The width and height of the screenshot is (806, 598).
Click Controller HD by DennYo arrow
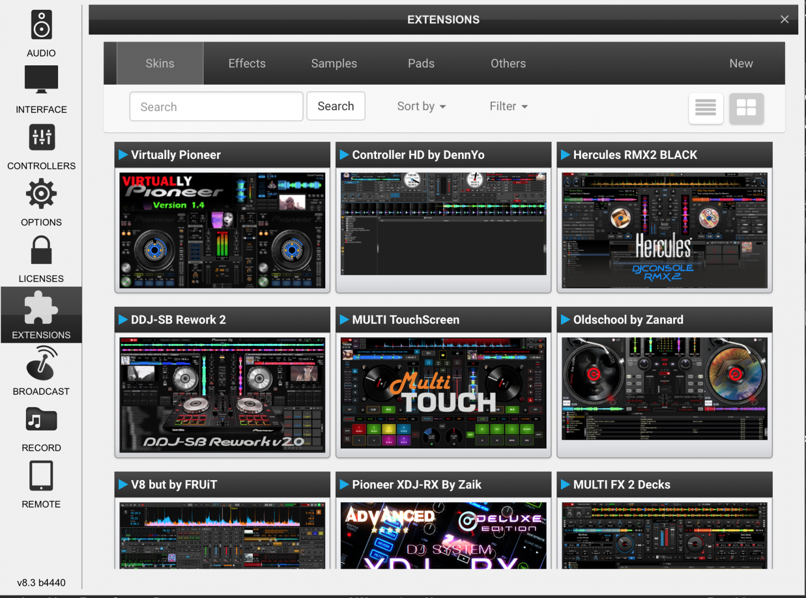[x=344, y=154]
